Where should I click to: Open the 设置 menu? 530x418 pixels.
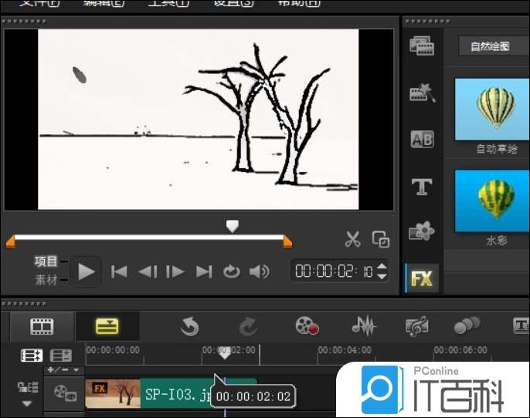coord(233,2)
